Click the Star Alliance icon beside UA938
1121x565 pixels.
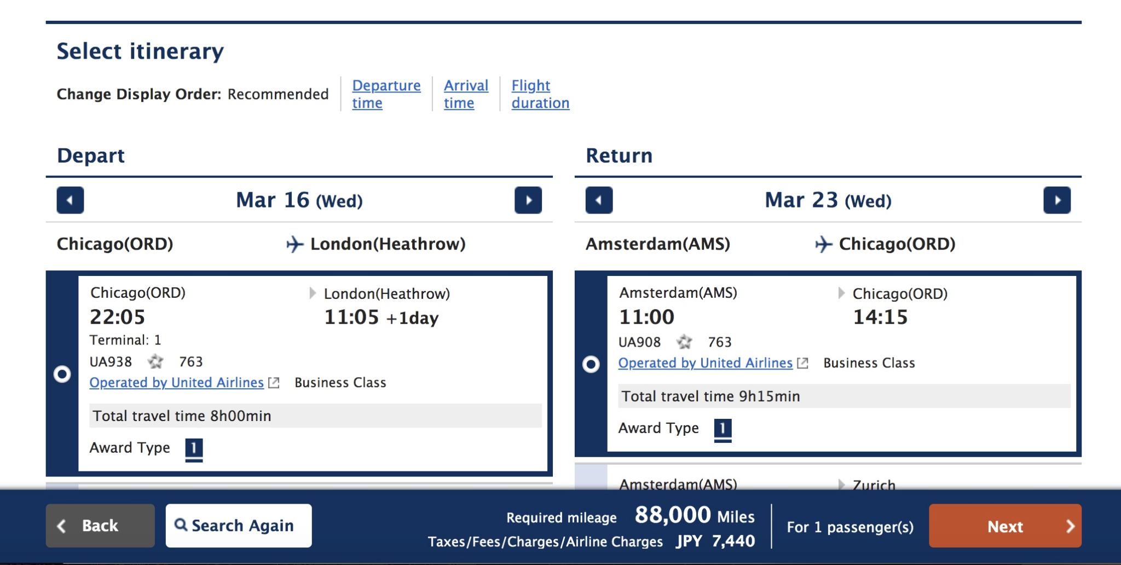click(155, 362)
